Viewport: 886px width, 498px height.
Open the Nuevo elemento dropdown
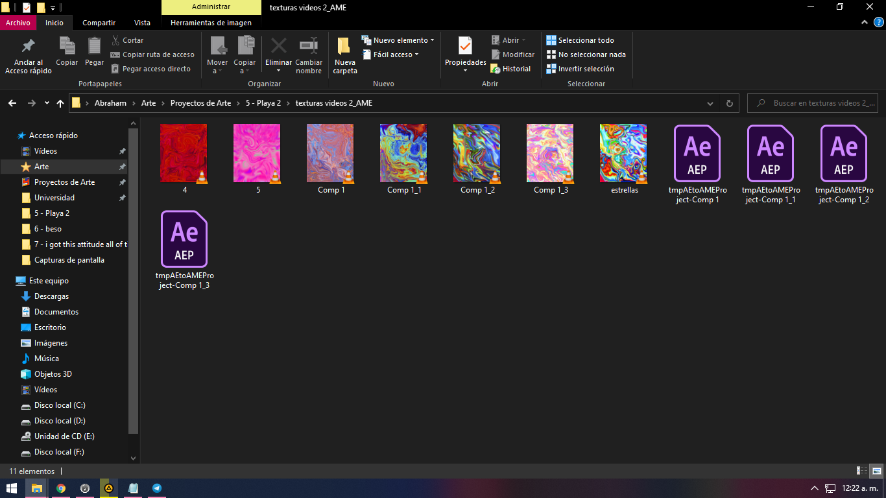tap(398, 40)
